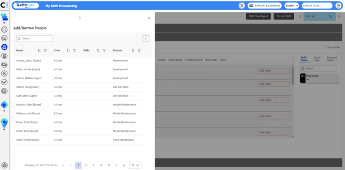Select the Production Drill label
The image size is (345, 170).
pos(194,60)
